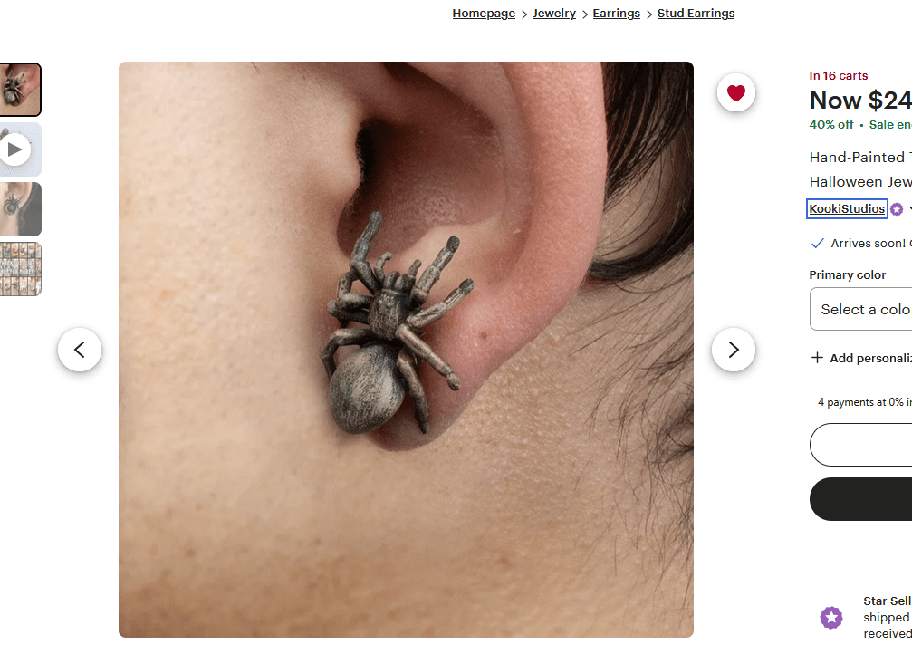Advance to the next product image arrow
Viewport: 912px width, 664px height.
[x=734, y=350]
